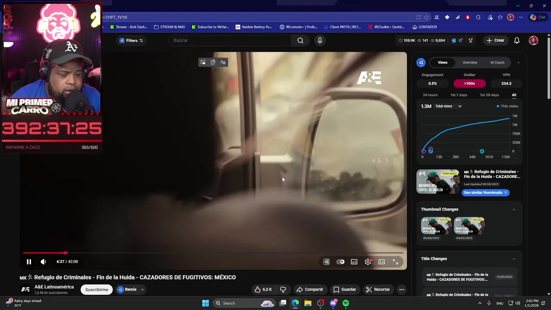
Task: Collapse the vidIQ panel chevron
Action: (518, 62)
